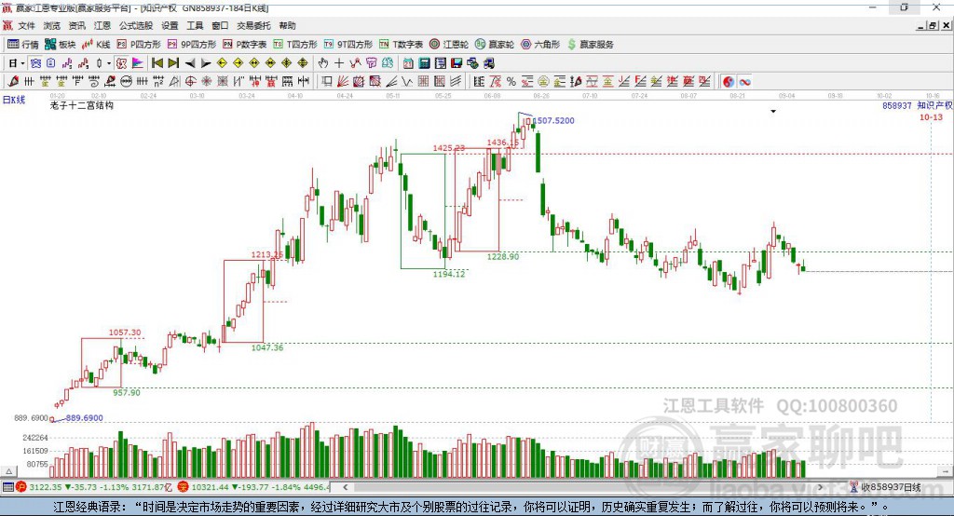Step chart right with black arrow
Viewport: 954px width, 516px height.
pyautogui.click(x=206, y=63)
